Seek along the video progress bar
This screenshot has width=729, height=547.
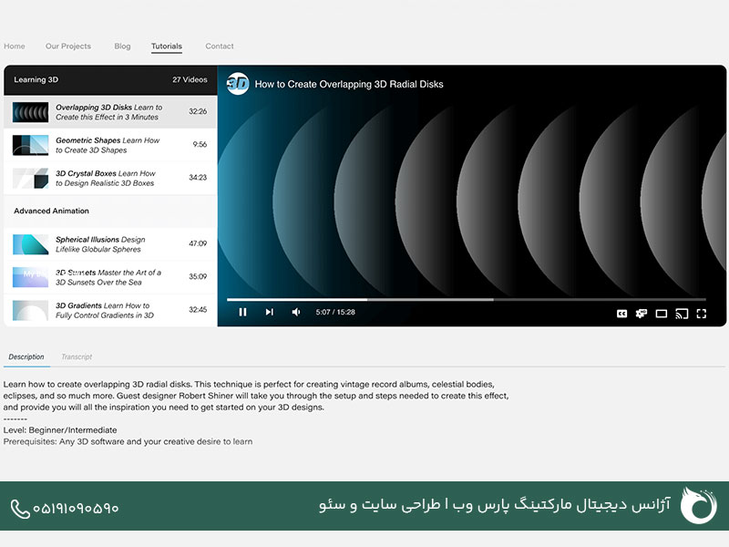(x=467, y=300)
